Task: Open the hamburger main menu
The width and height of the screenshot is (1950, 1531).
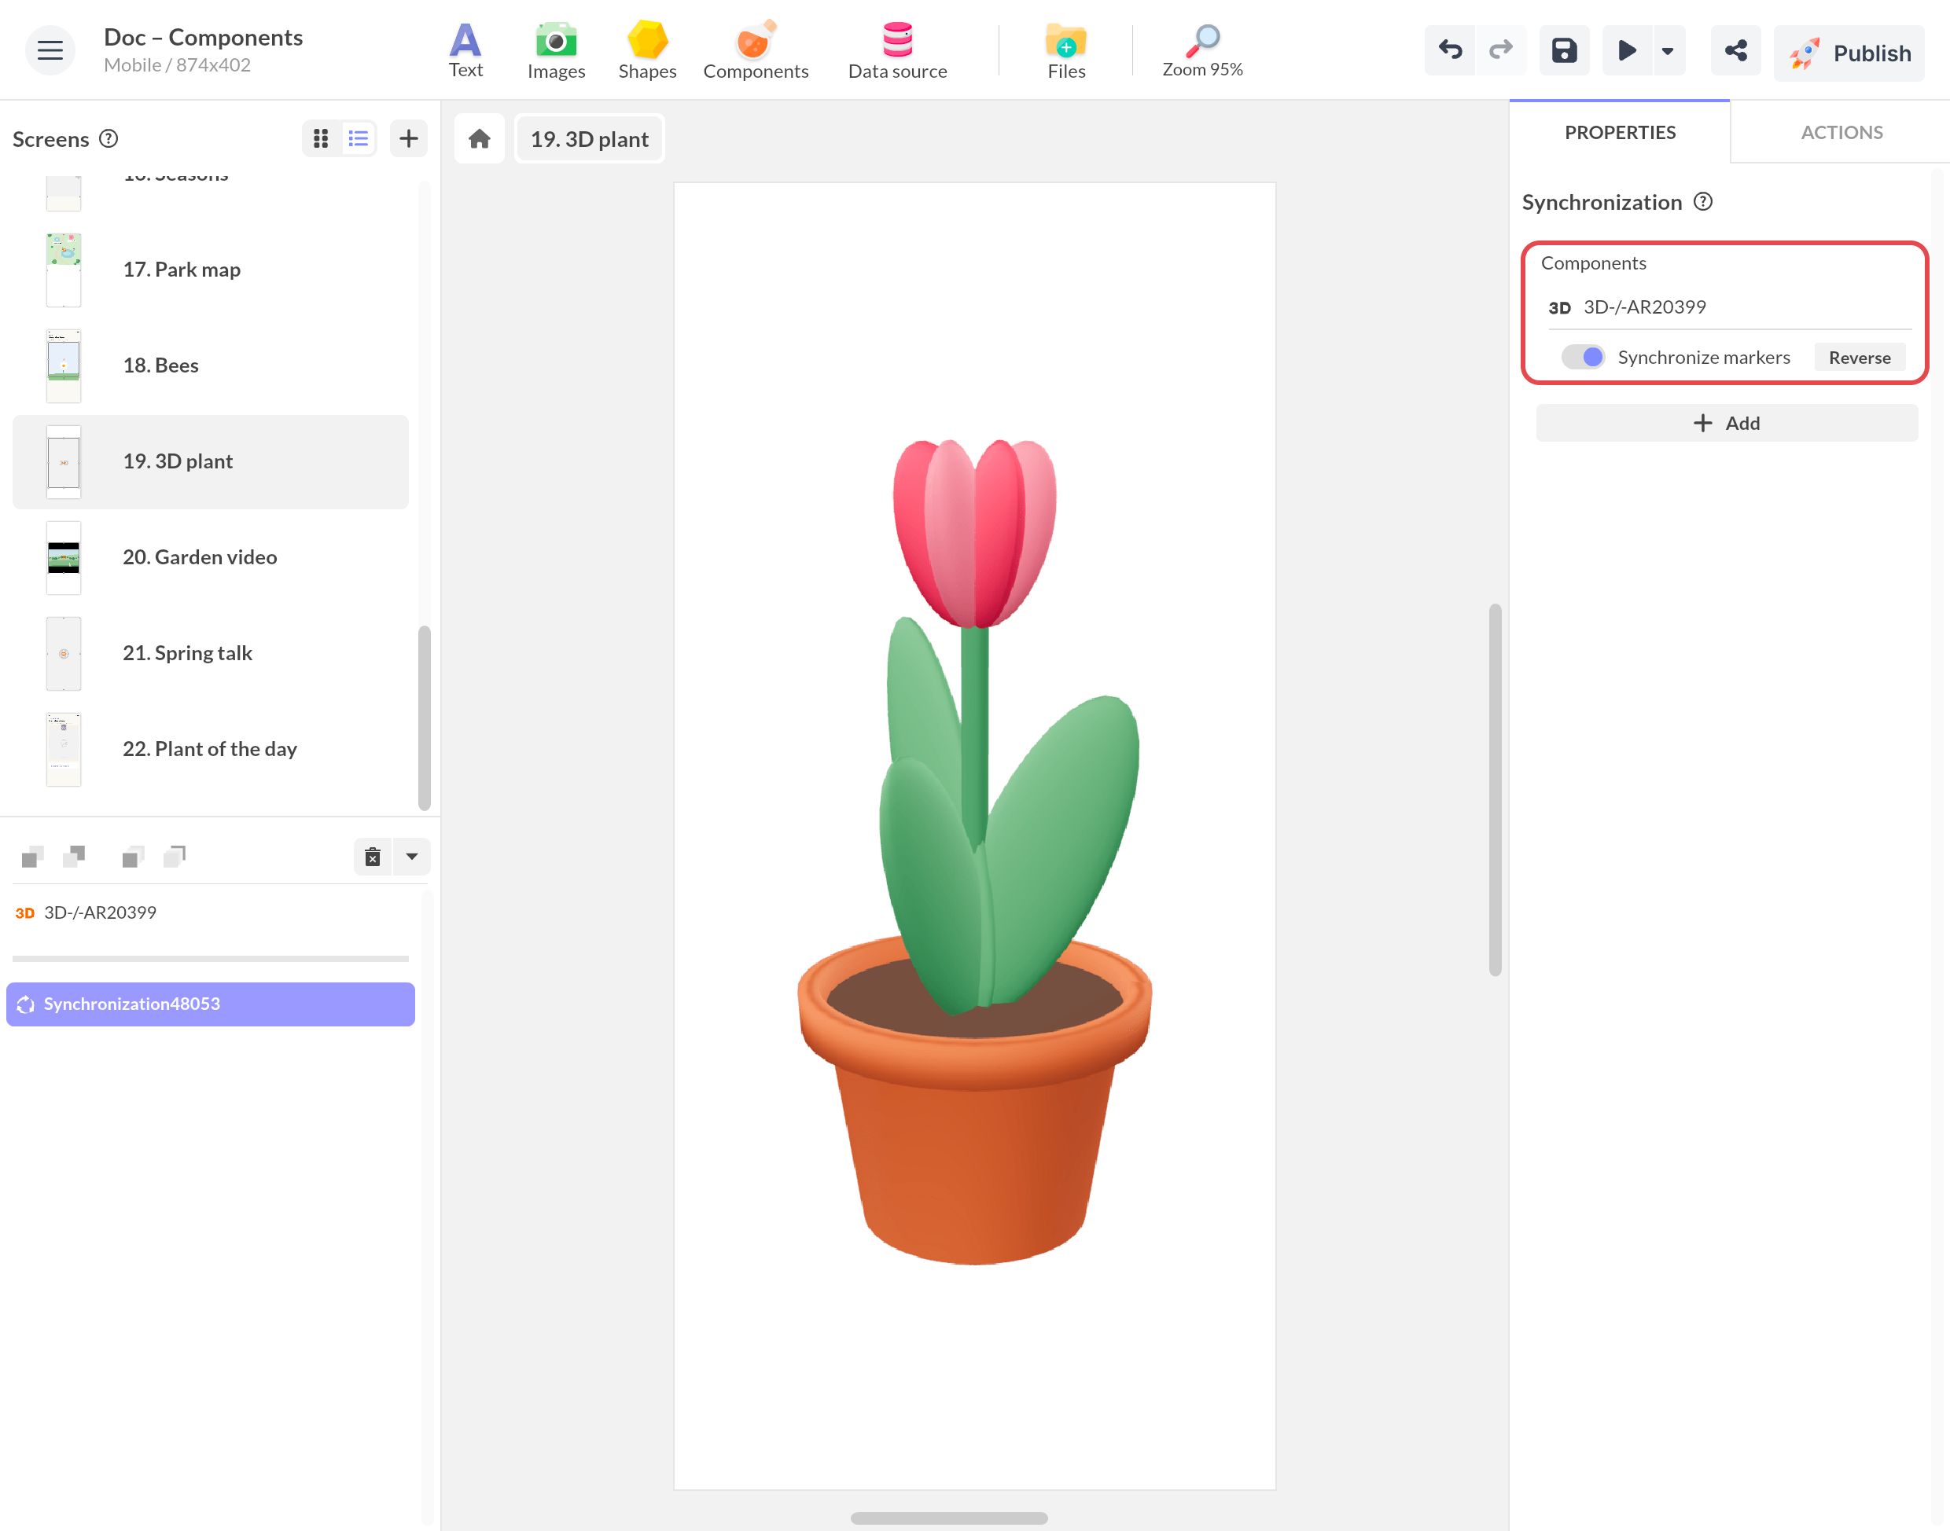Action: 50,50
